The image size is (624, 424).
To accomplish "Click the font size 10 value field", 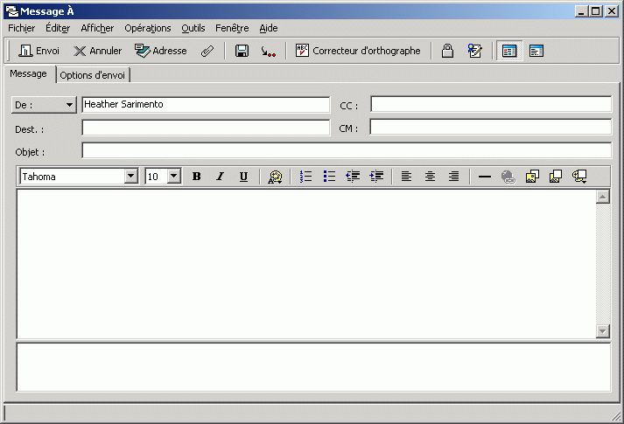I will (x=157, y=177).
